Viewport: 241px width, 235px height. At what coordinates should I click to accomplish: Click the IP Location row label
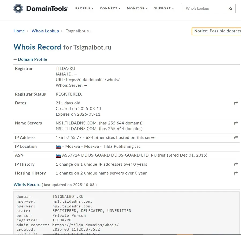coord(26,146)
